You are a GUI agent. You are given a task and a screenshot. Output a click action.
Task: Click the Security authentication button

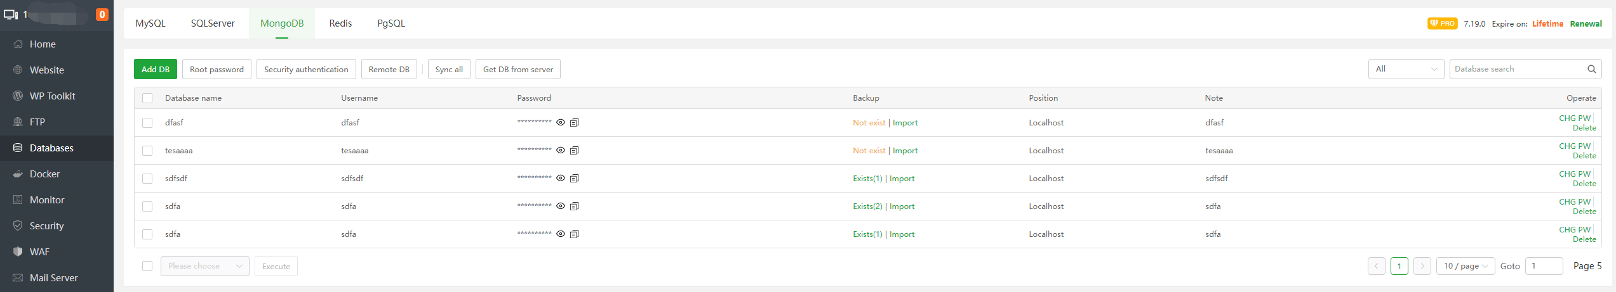click(x=306, y=70)
